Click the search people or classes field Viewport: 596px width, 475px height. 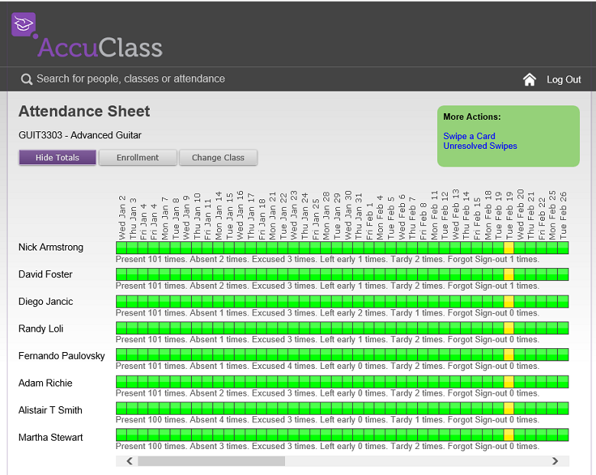(131, 79)
